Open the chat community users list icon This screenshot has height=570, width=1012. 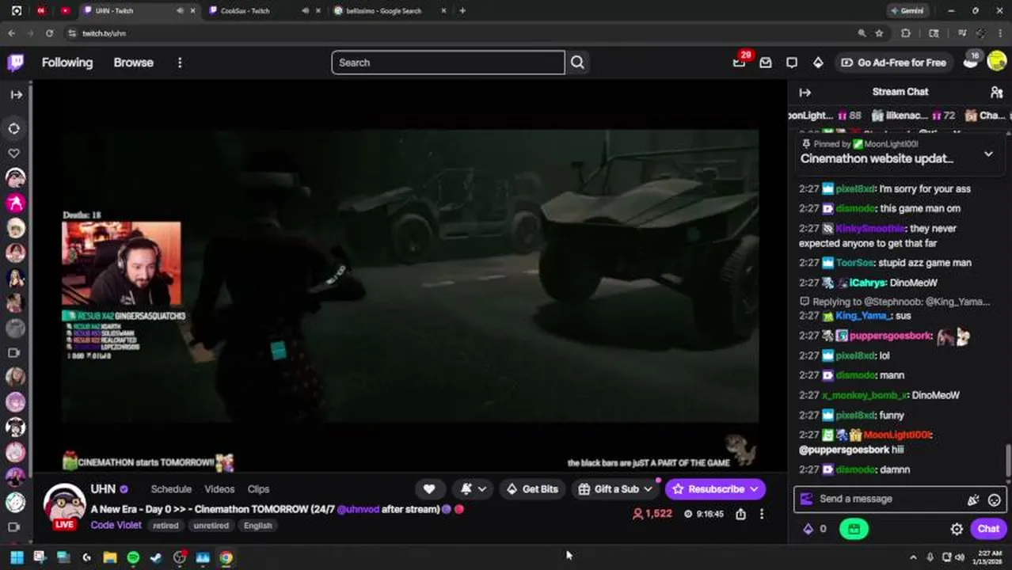click(x=996, y=92)
